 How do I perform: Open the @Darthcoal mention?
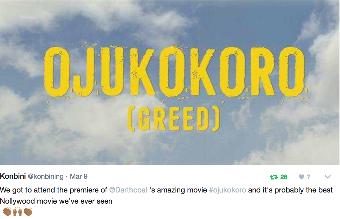(128, 190)
